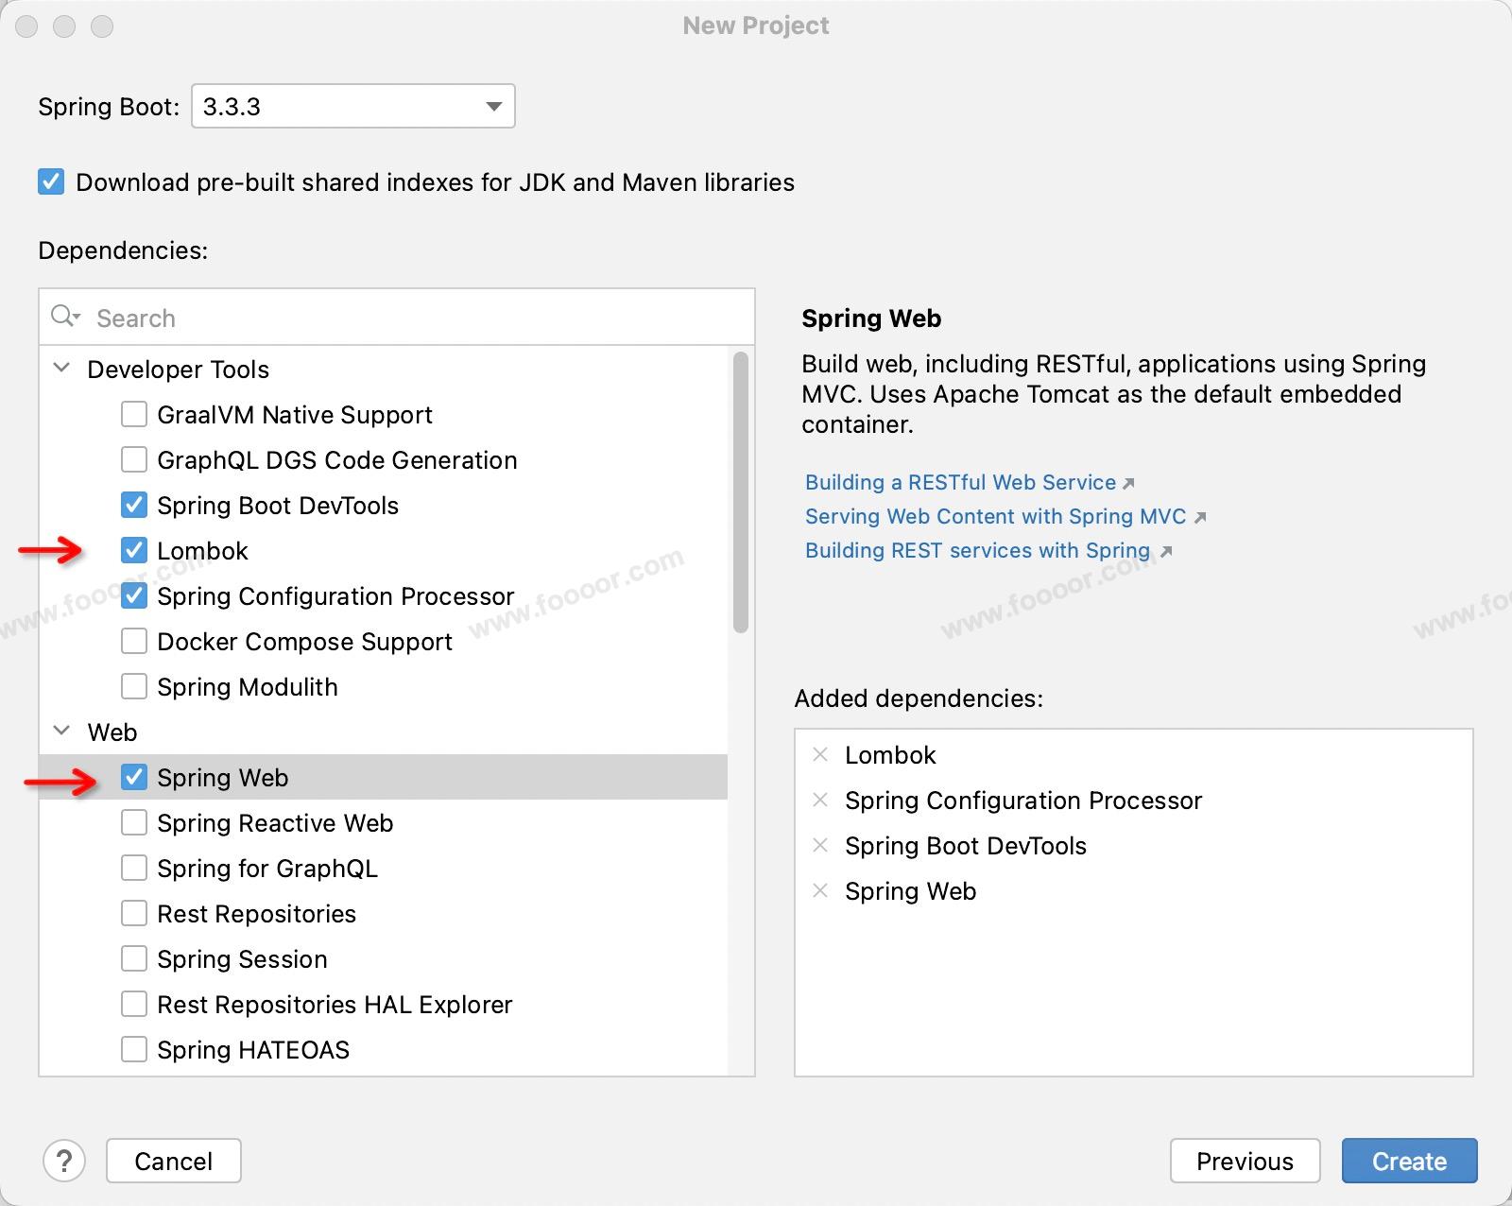Select Spring Reactive Web in the list
This screenshot has height=1206, width=1512.
pos(274,822)
